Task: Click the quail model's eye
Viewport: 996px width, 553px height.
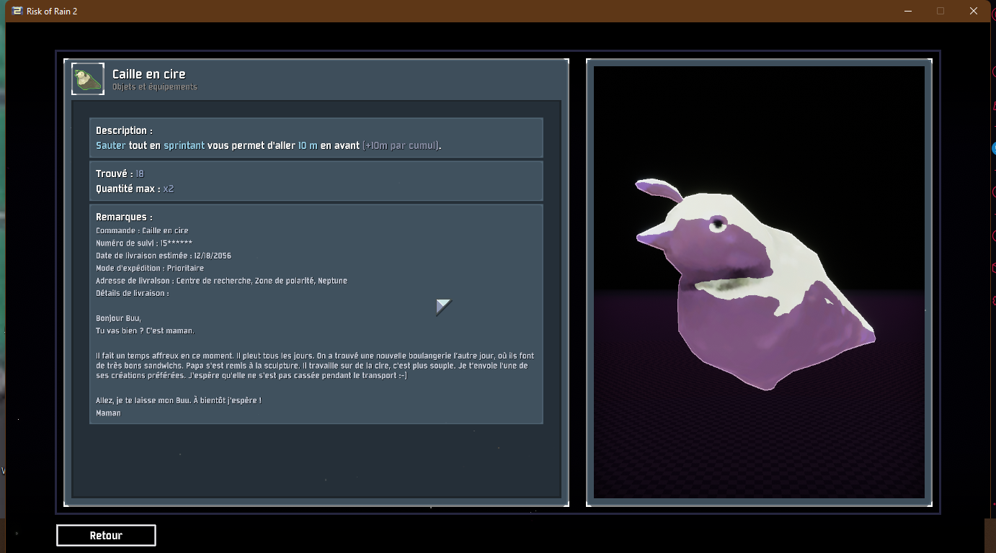Action: pos(717,225)
